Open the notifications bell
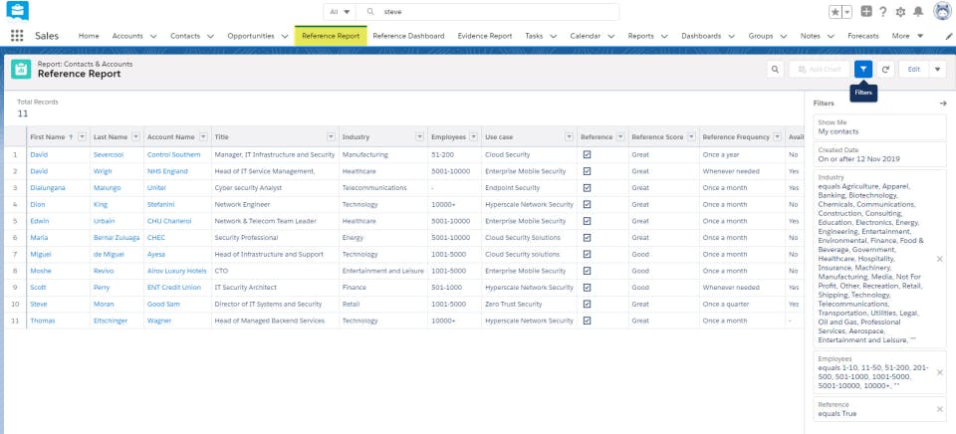The height and width of the screenshot is (434, 956). [918, 12]
